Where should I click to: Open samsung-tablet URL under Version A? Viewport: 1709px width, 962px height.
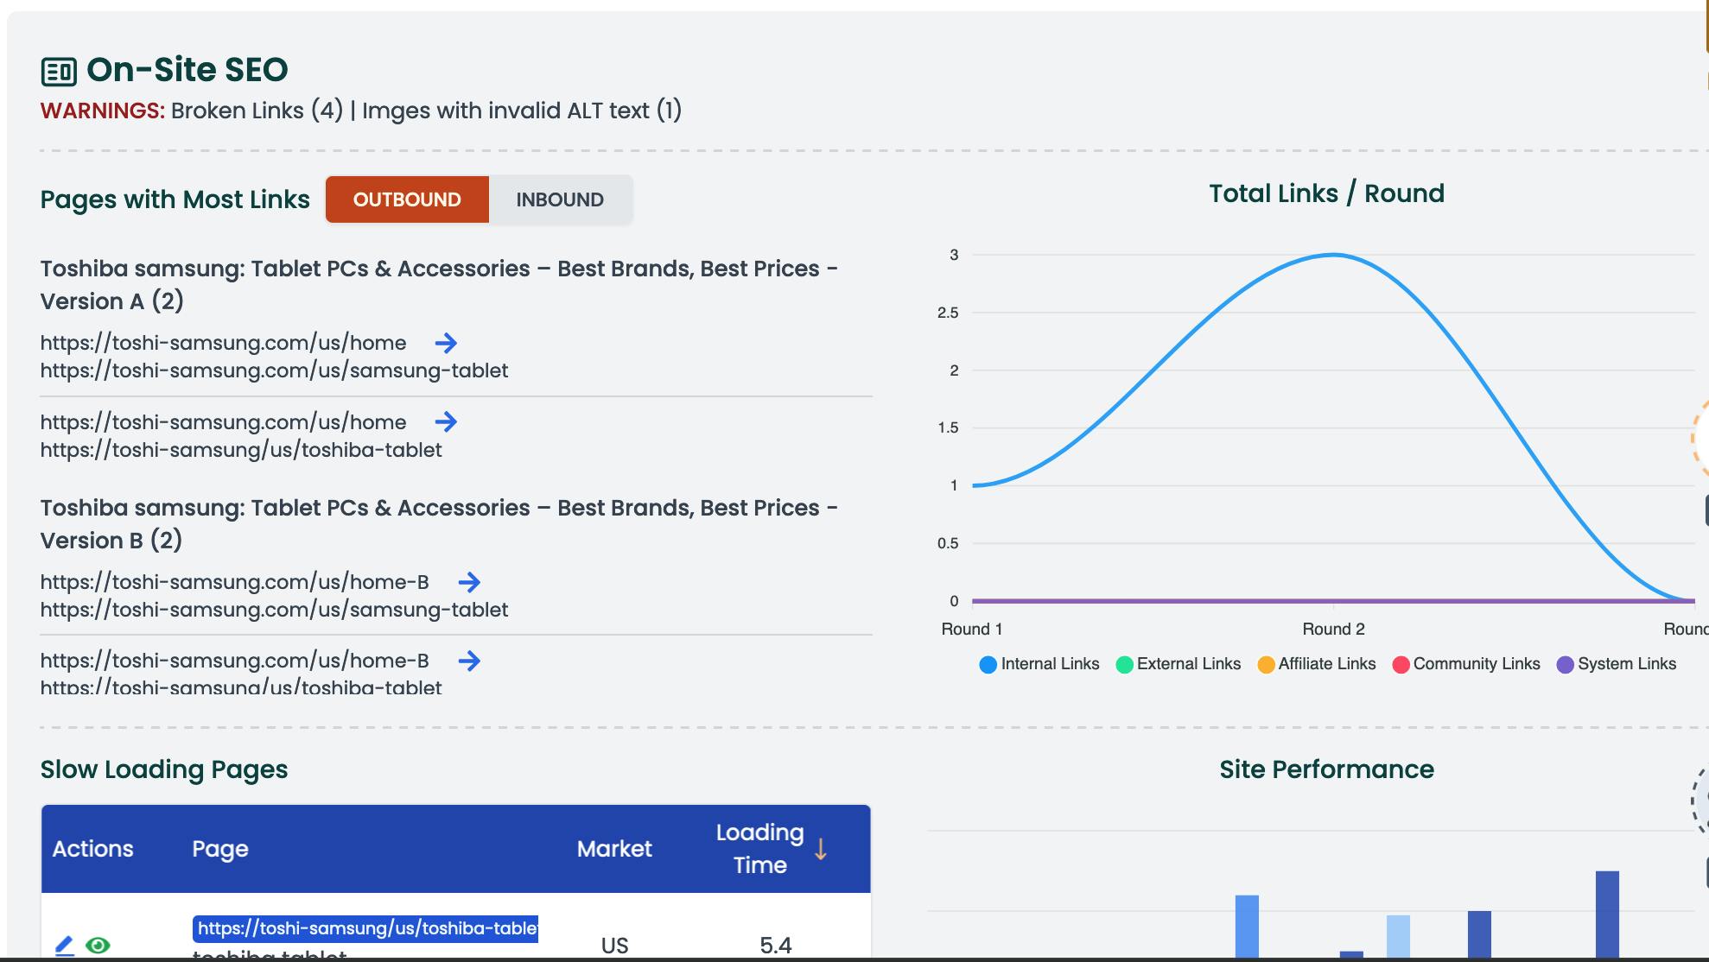click(x=274, y=370)
